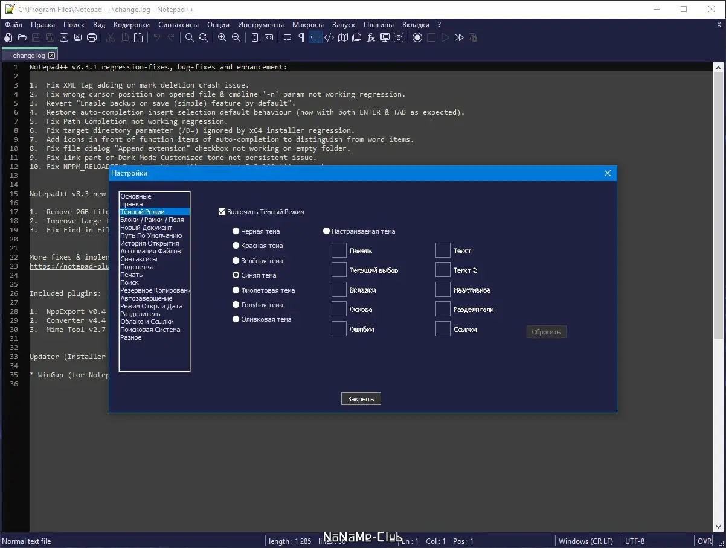Select Облако и Ссылки settings category
The height and width of the screenshot is (548, 726).
click(x=155, y=322)
